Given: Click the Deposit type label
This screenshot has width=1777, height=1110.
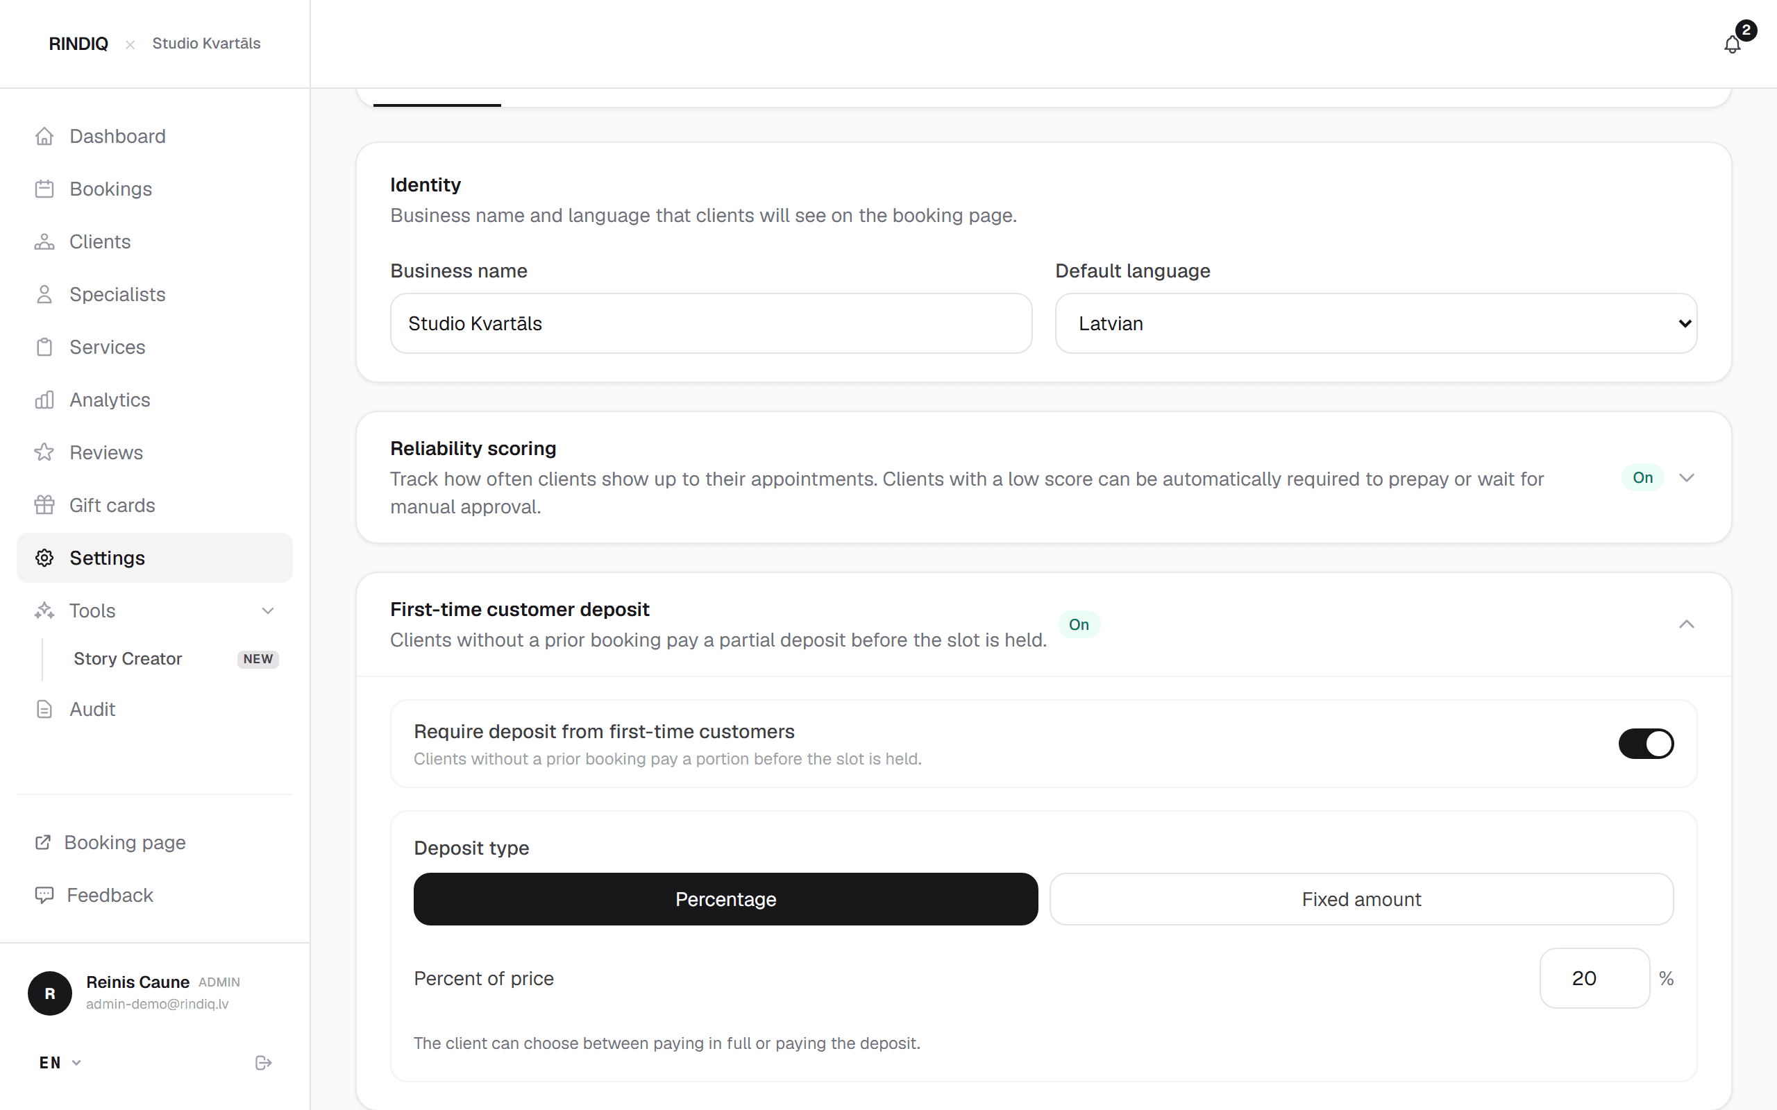Looking at the screenshot, I should (x=471, y=848).
